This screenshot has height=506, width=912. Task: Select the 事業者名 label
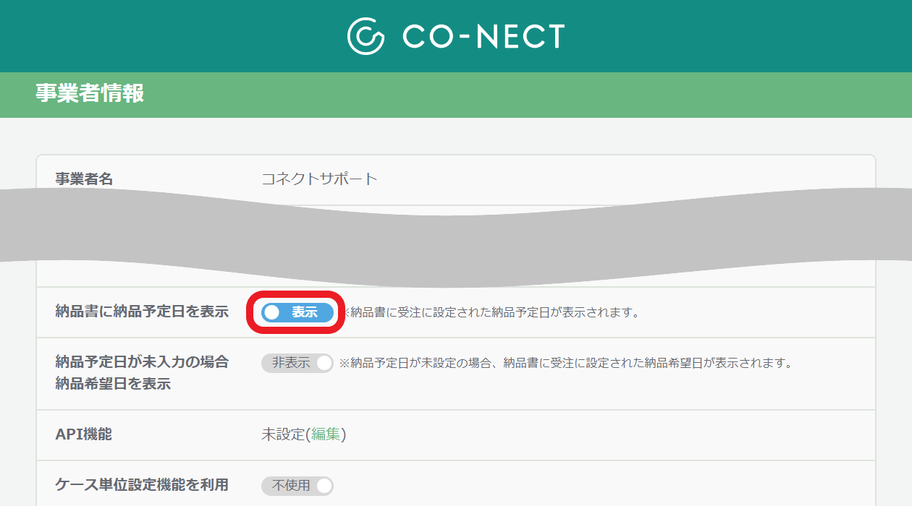pyautogui.click(x=84, y=179)
